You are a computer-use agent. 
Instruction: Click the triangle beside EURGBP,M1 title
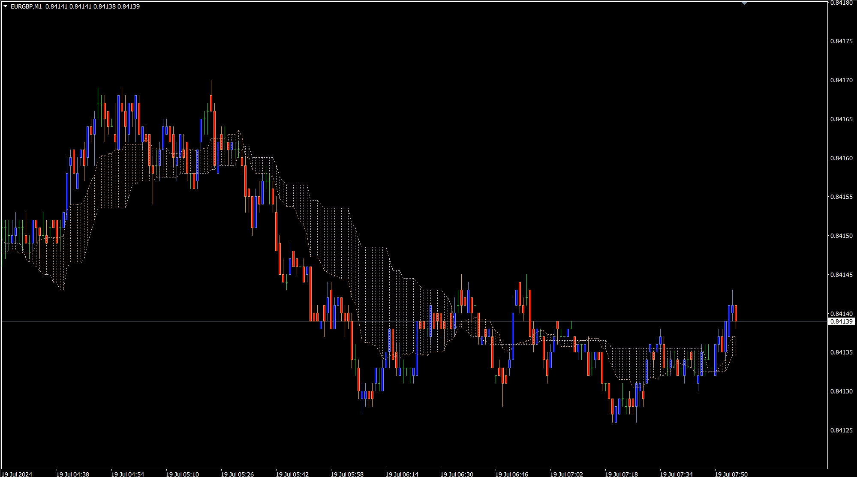[x=5, y=6]
